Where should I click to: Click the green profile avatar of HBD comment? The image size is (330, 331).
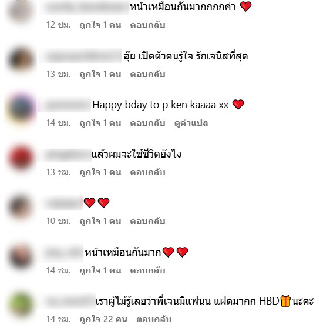coord(21,304)
